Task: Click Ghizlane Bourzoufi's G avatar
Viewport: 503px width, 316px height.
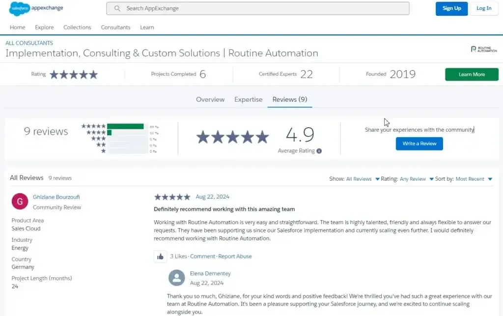Action: tap(20, 201)
